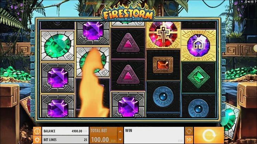Select payline marker 20 on left edge
This screenshot has width=257, height=144.
[33, 49]
